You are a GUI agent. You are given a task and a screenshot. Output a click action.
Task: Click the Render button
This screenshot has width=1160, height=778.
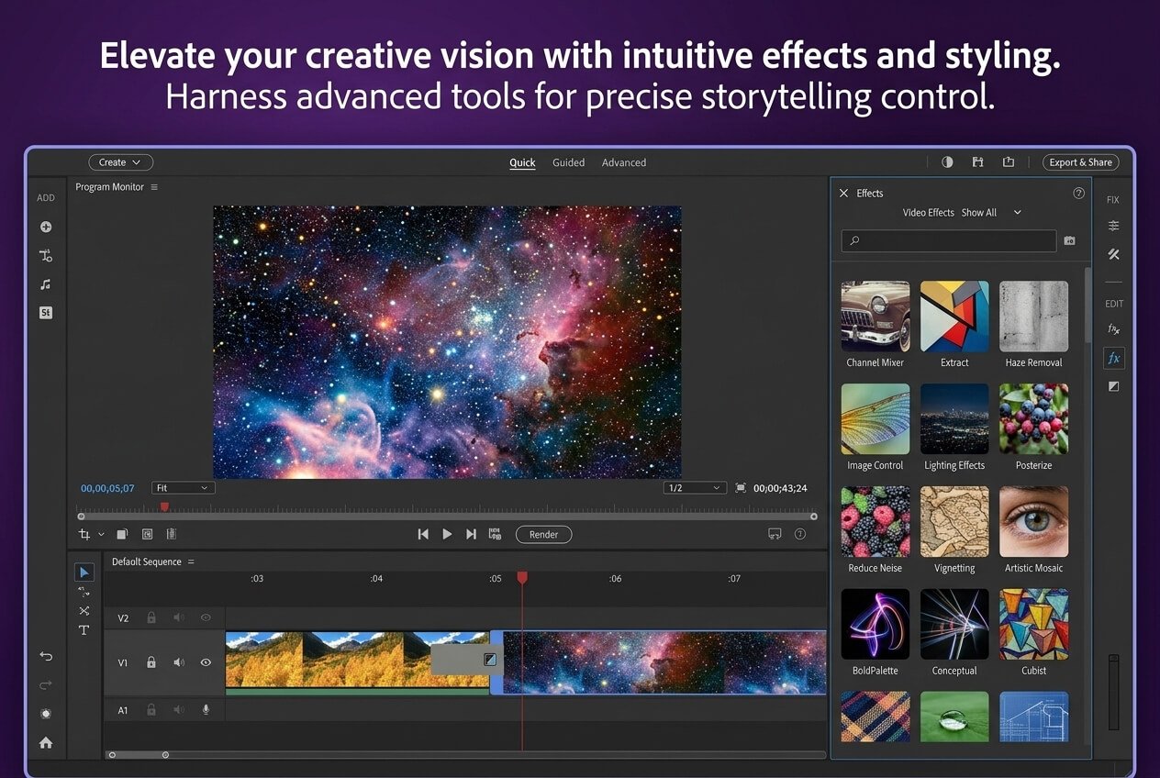[x=543, y=534]
